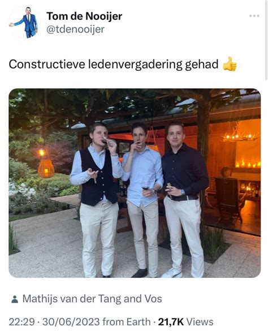Click tagged name Vos
Screen dimensions: 268x335
(153, 299)
